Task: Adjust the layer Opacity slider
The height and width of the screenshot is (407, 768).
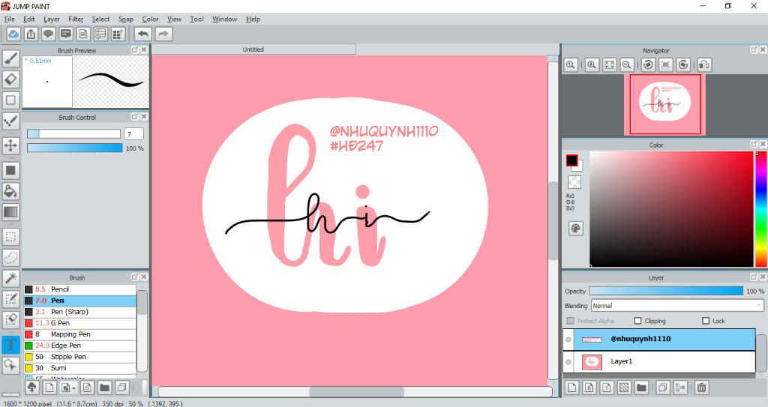Action: pos(666,291)
